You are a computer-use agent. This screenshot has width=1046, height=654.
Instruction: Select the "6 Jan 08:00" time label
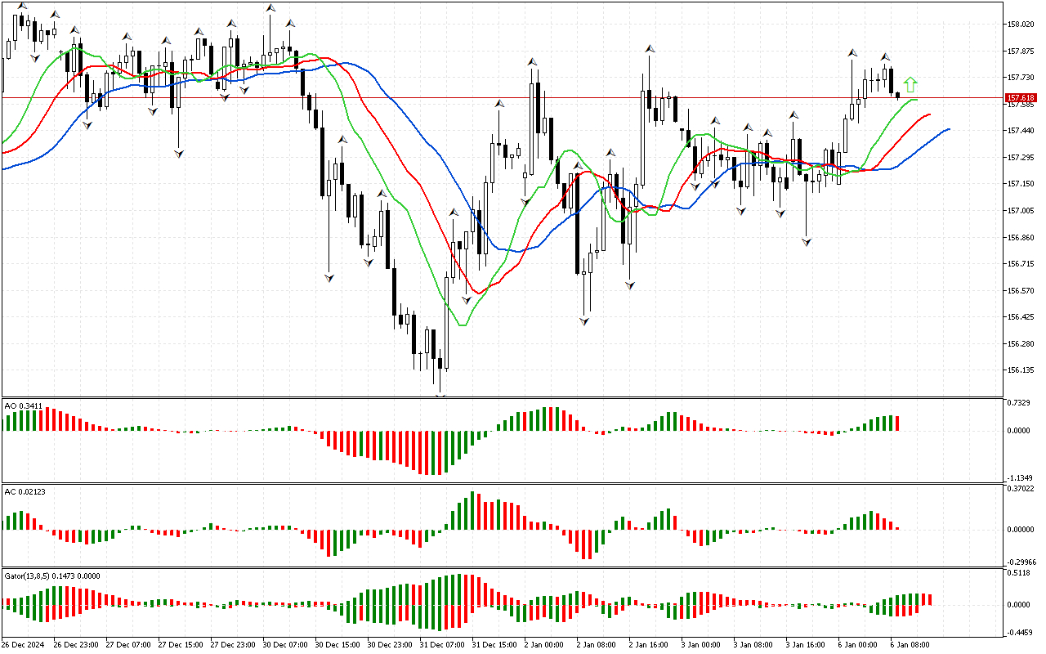tap(910, 645)
